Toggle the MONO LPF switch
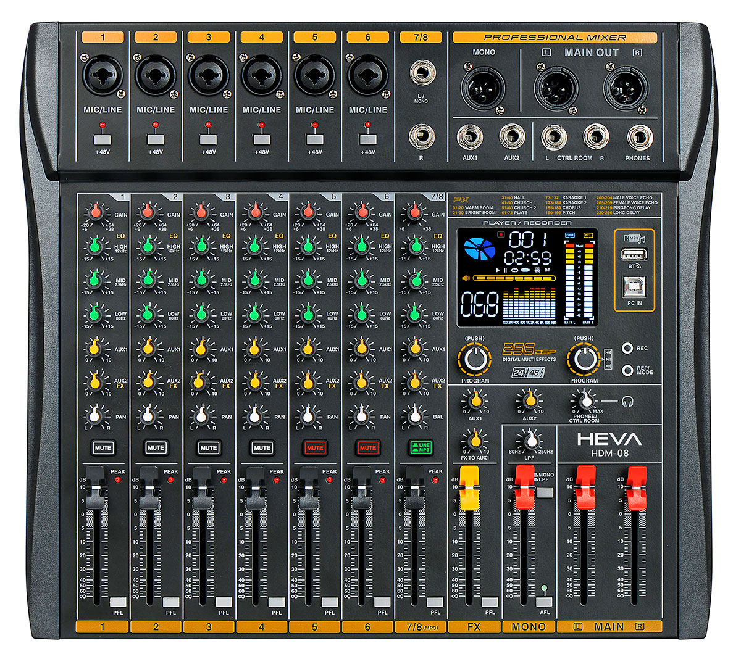The width and height of the screenshot is (741, 659). click(x=544, y=493)
